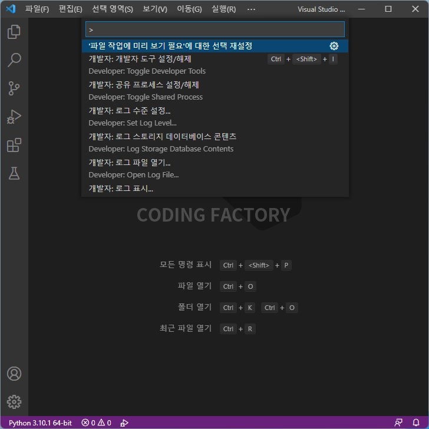Click Python 3.10.1 64-bit interpreter status
Image resolution: width=429 pixels, height=429 pixels.
(40, 423)
